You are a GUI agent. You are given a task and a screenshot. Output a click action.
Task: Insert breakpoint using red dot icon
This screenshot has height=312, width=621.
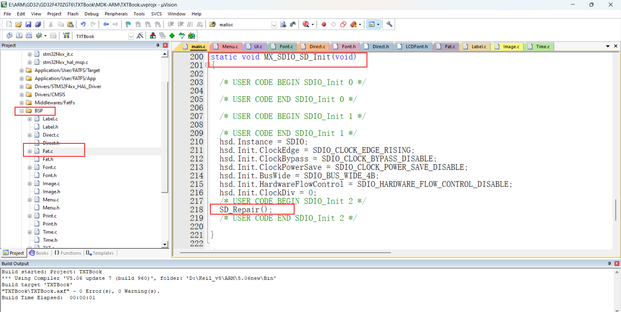324,25
